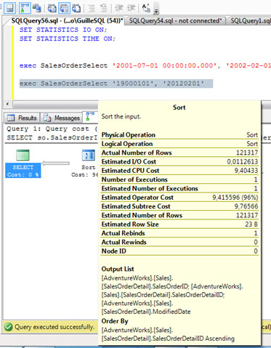Select the Sort operator icon in plan
This screenshot has width=271, height=348.
pos(89,155)
